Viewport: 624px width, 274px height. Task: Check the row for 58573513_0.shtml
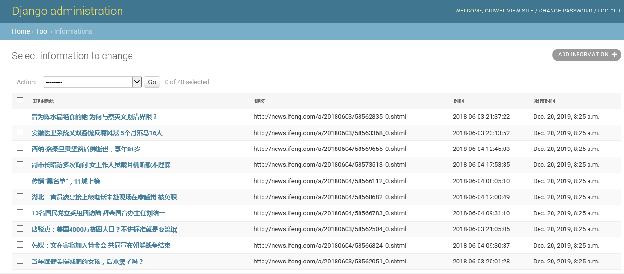pyautogui.click(x=20, y=164)
